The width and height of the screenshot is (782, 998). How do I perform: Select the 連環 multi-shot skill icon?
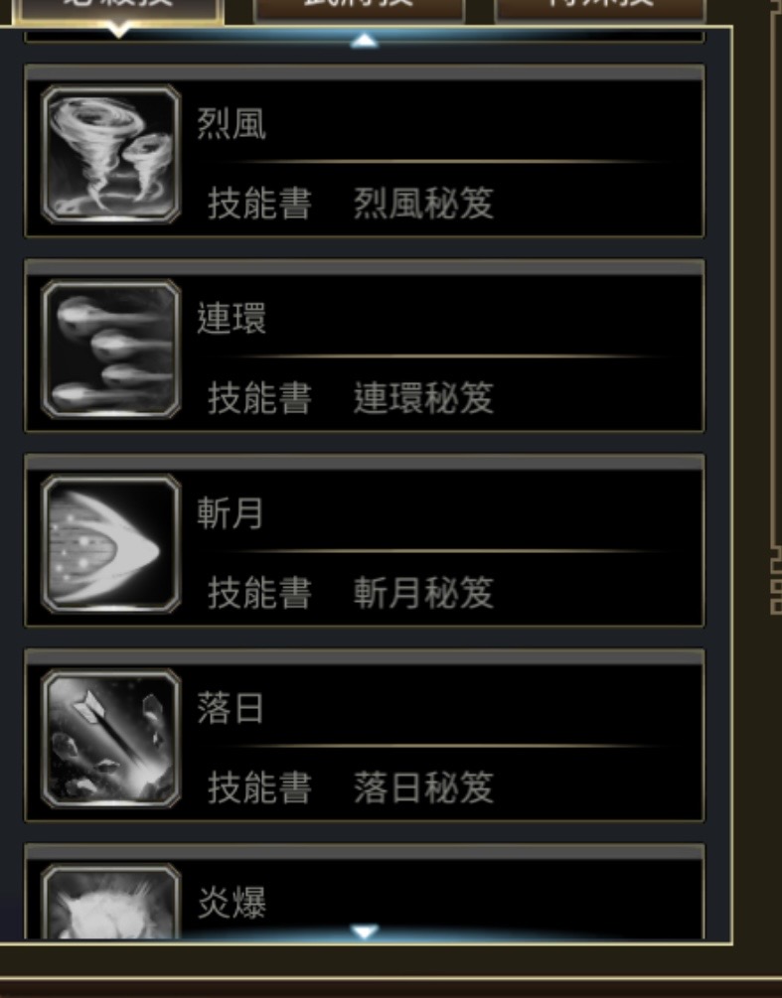coord(111,349)
